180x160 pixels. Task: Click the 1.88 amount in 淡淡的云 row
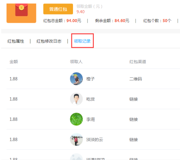[x=13, y=140]
